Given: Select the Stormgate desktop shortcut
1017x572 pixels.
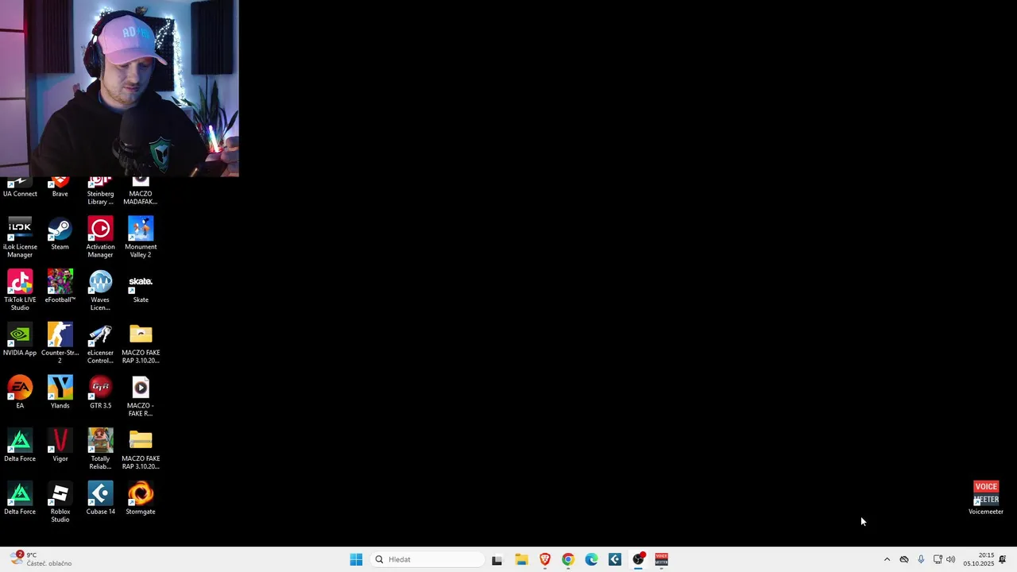Looking at the screenshot, I should pos(141,498).
